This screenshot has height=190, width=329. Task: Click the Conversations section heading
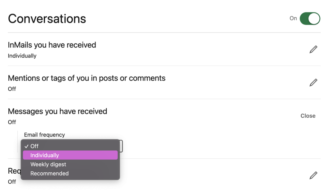click(x=47, y=19)
